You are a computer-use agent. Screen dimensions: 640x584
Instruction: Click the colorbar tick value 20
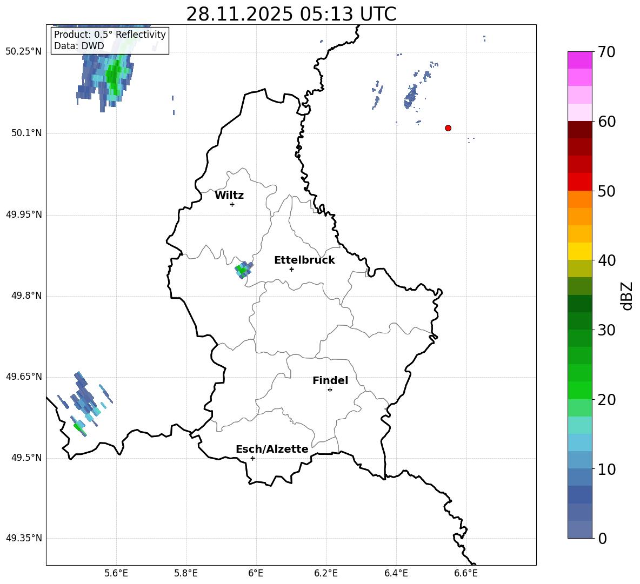pyautogui.click(x=606, y=399)
